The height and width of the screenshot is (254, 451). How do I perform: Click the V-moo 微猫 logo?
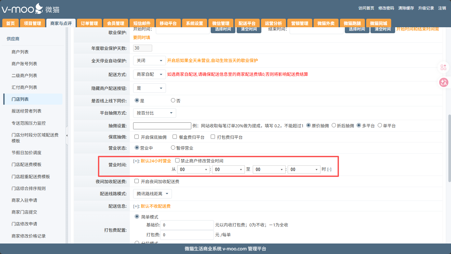point(30,9)
